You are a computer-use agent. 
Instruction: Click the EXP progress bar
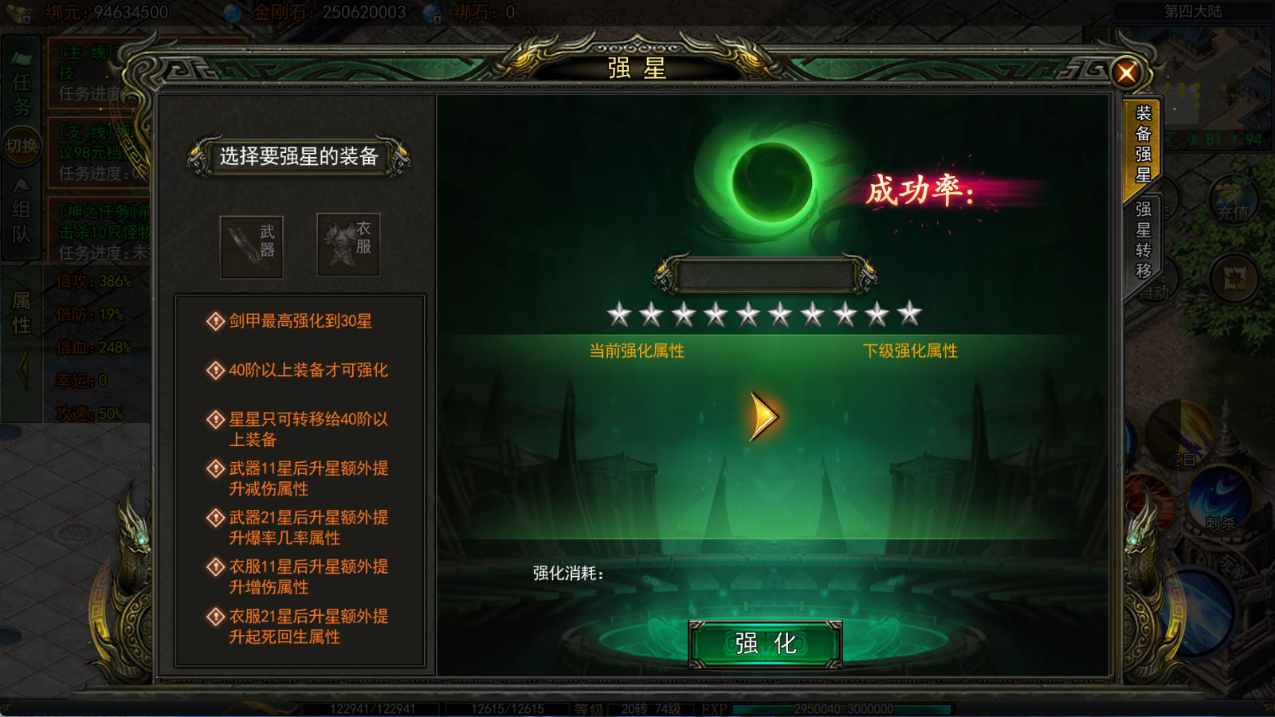[843, 709]
